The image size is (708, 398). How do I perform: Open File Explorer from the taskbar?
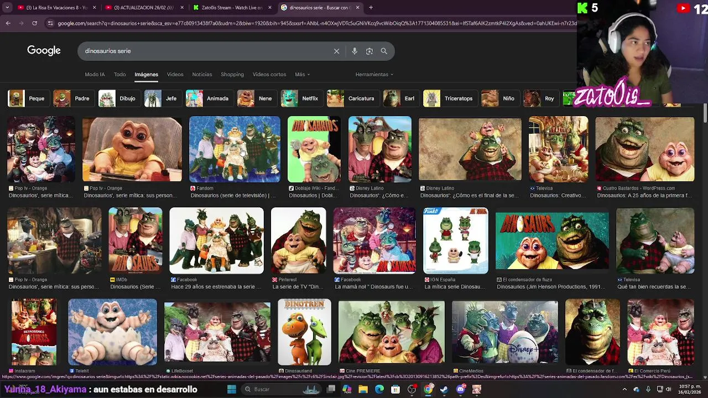tap(363, 389)
